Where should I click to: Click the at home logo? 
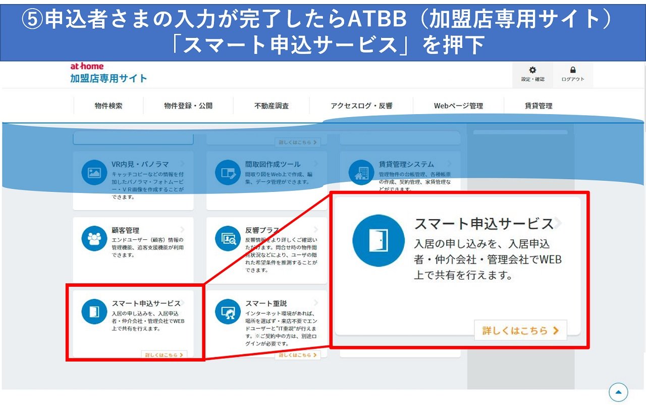tap(87, 66)
